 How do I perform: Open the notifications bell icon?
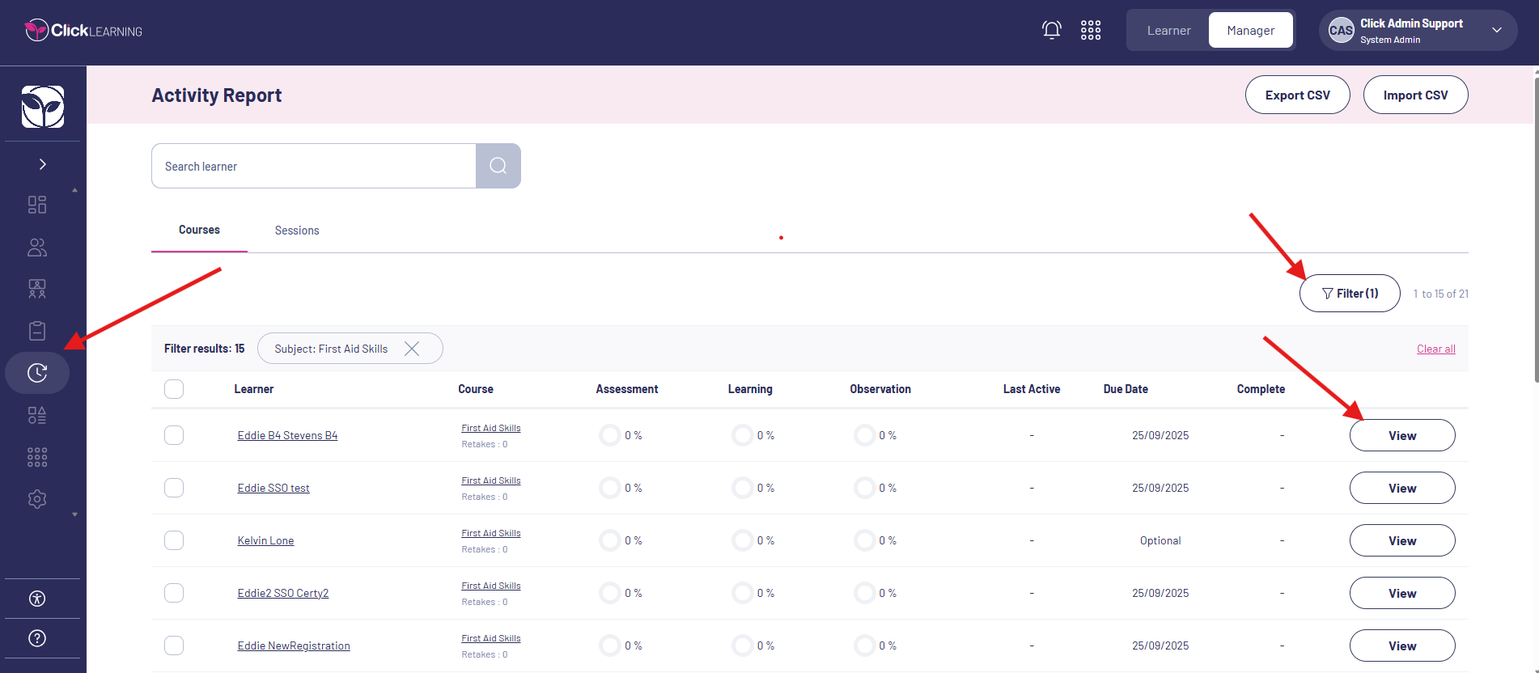coord(1051,31)
